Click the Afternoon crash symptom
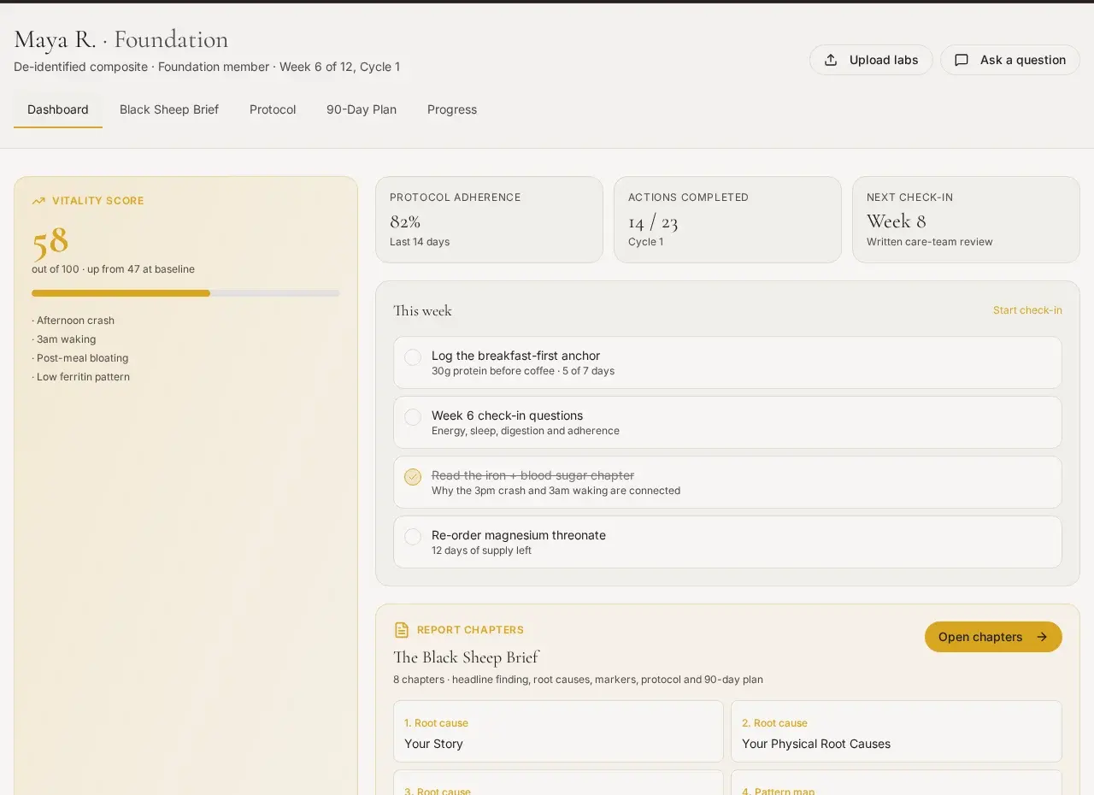1094x795 pixels. 74,321
